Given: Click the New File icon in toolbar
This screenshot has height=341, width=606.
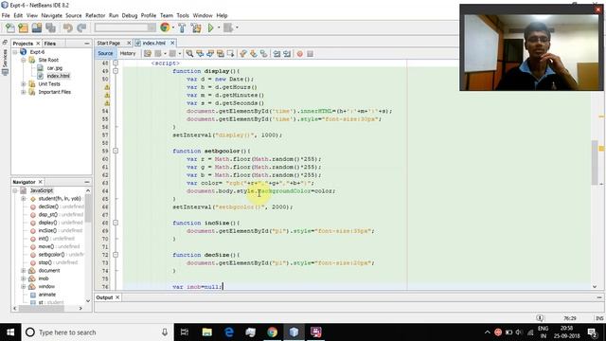Looking at the screenshot, I should tap(10, 27).
